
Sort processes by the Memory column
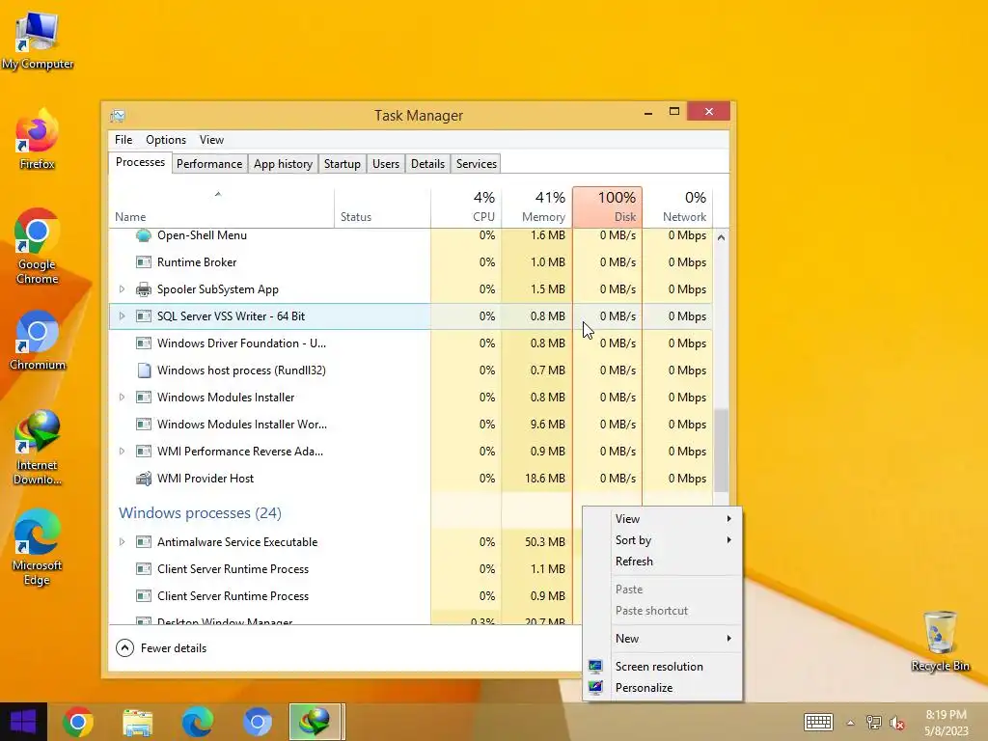pyautogui.click(x=536, y=208)
